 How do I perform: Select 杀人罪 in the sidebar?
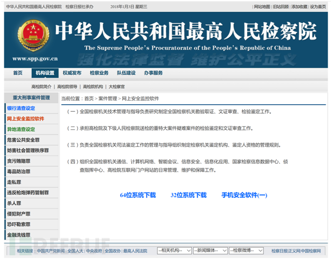tap(14, 203)
